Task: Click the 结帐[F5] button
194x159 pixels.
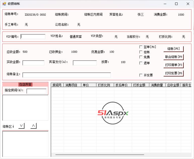Action: coord(173,49)
